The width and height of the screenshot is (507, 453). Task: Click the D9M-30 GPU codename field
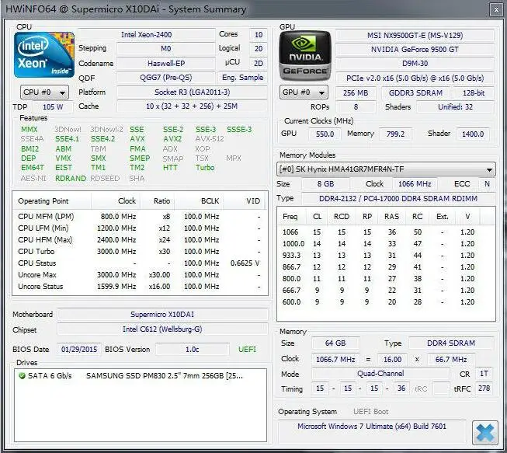[415, 64]
